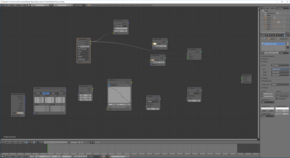Click the screen layout browse icon
290x158 pixels.
click(29, 5)
